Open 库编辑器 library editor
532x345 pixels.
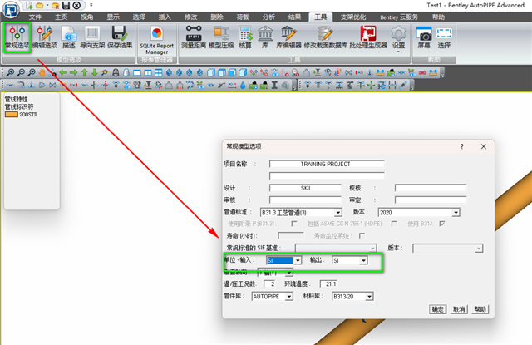coord(288,37)
